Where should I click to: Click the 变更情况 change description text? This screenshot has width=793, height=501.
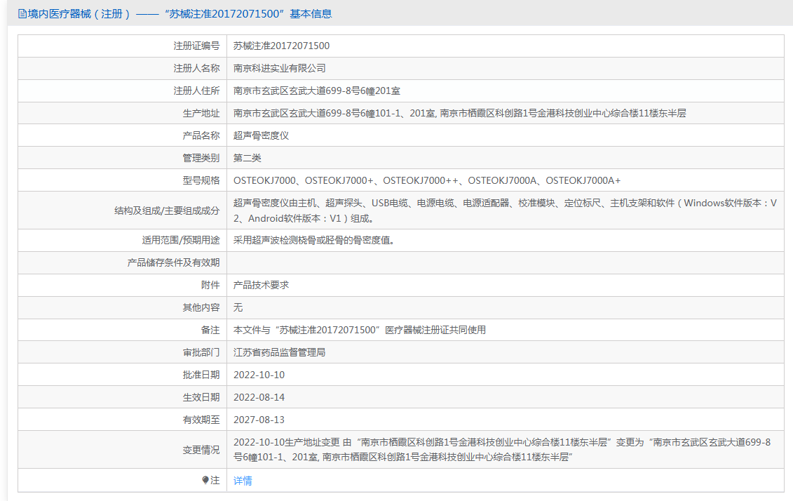point(502,449)
